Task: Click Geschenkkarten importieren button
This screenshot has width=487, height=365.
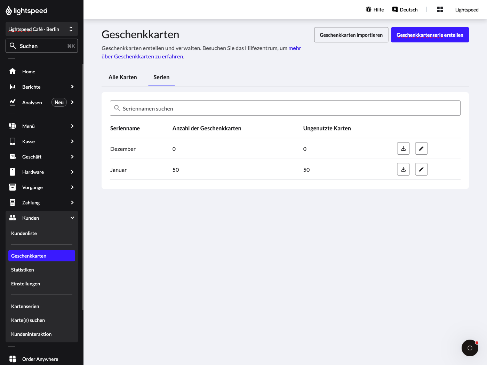Action: coord(351,35)
